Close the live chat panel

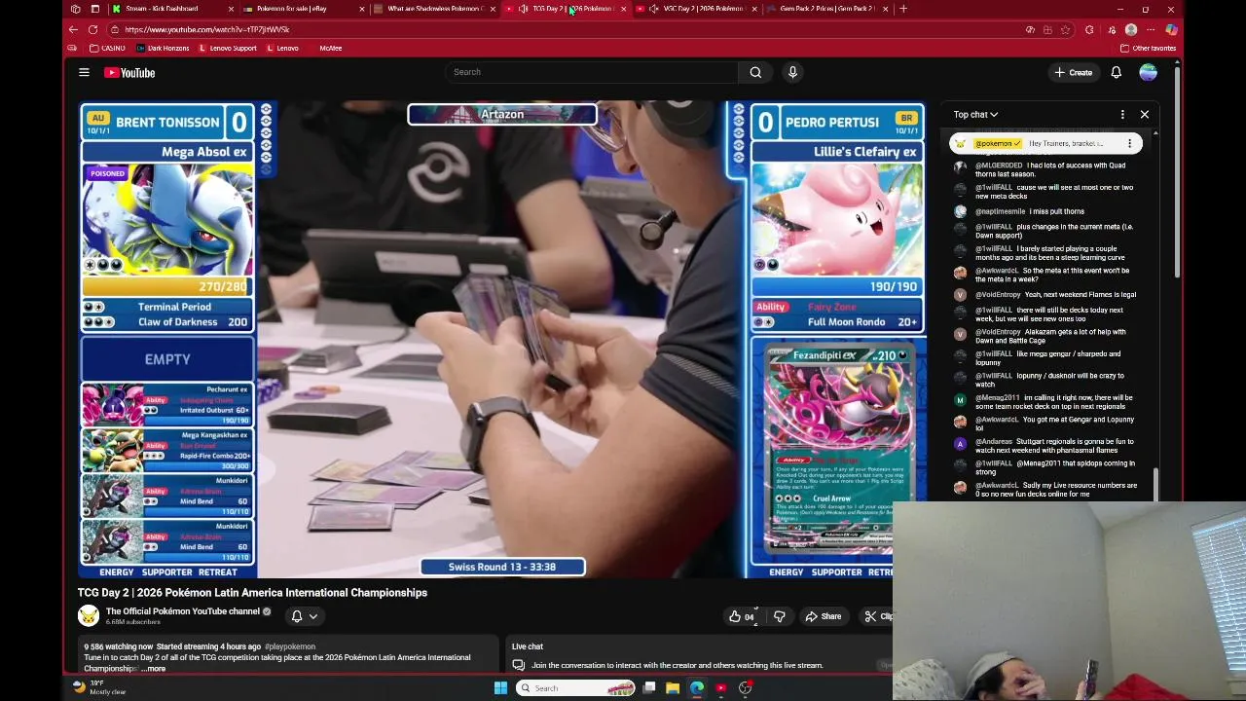[1145, 115]
